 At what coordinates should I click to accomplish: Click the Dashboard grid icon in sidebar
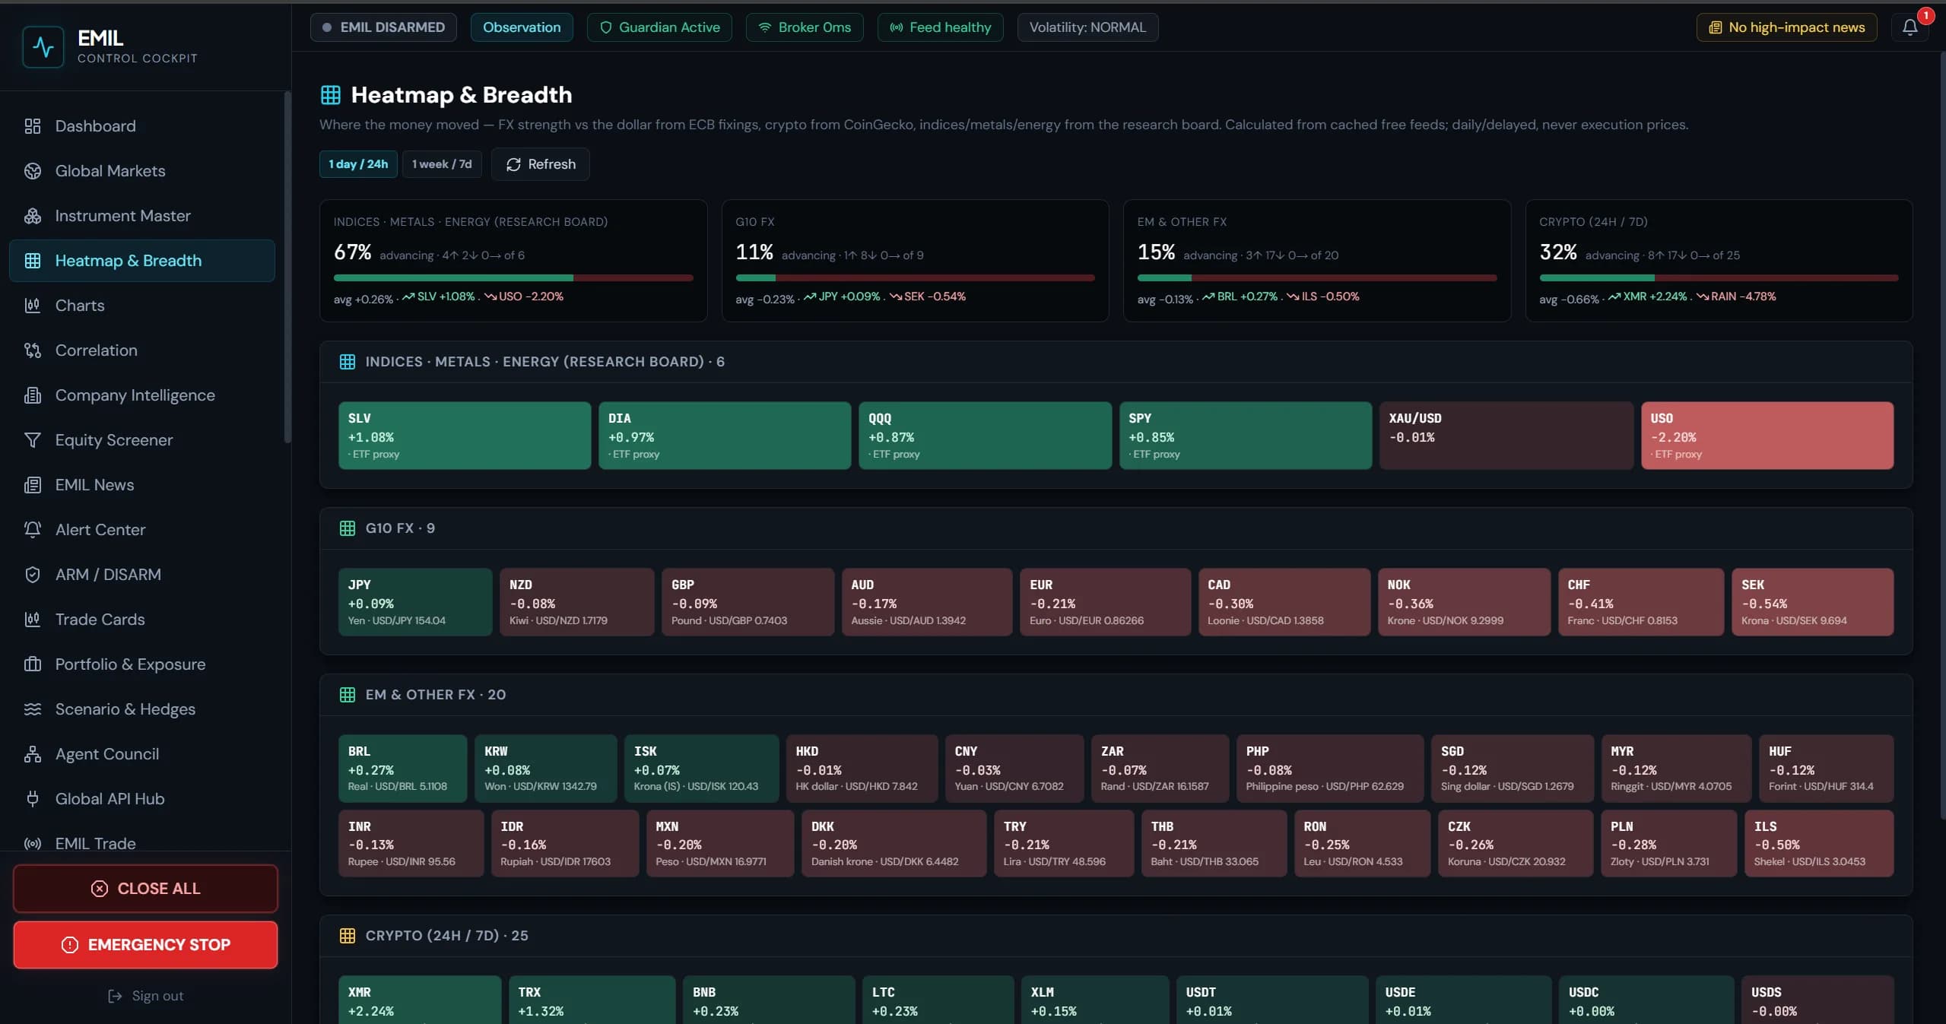pyautogui.click(x=32, y=126)
